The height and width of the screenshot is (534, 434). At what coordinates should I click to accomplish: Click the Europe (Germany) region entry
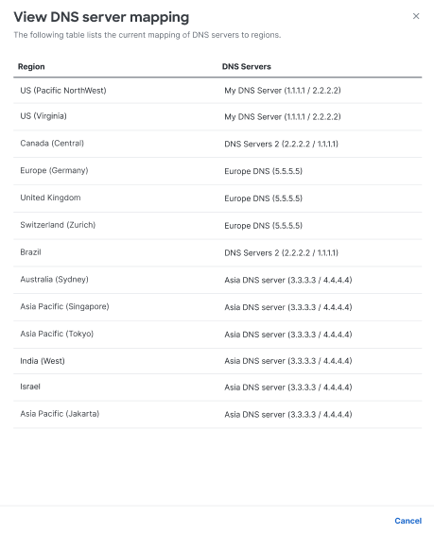(x=54, y=170)
